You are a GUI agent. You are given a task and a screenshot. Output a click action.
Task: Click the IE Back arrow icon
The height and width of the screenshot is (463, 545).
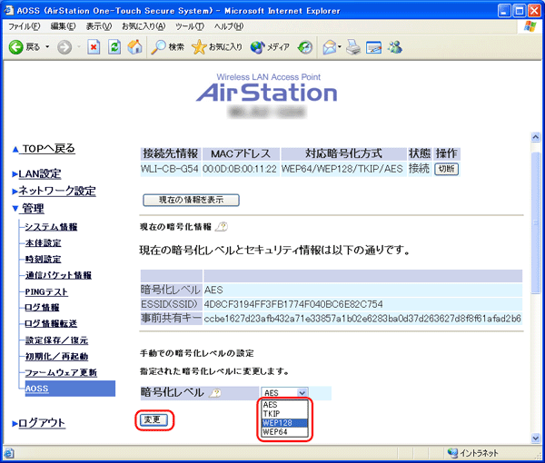click(16, 47)
